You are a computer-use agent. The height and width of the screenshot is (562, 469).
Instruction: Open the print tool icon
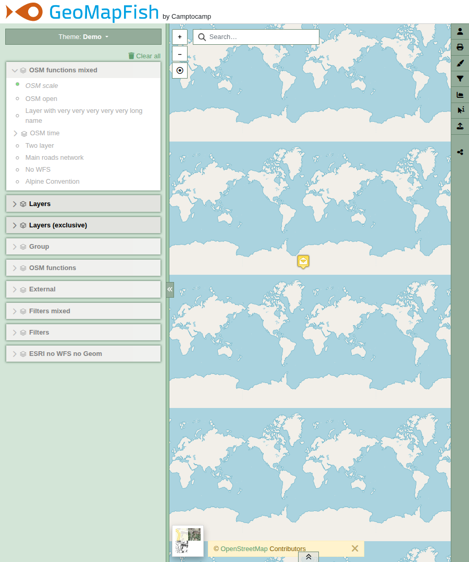pos(460,47)
